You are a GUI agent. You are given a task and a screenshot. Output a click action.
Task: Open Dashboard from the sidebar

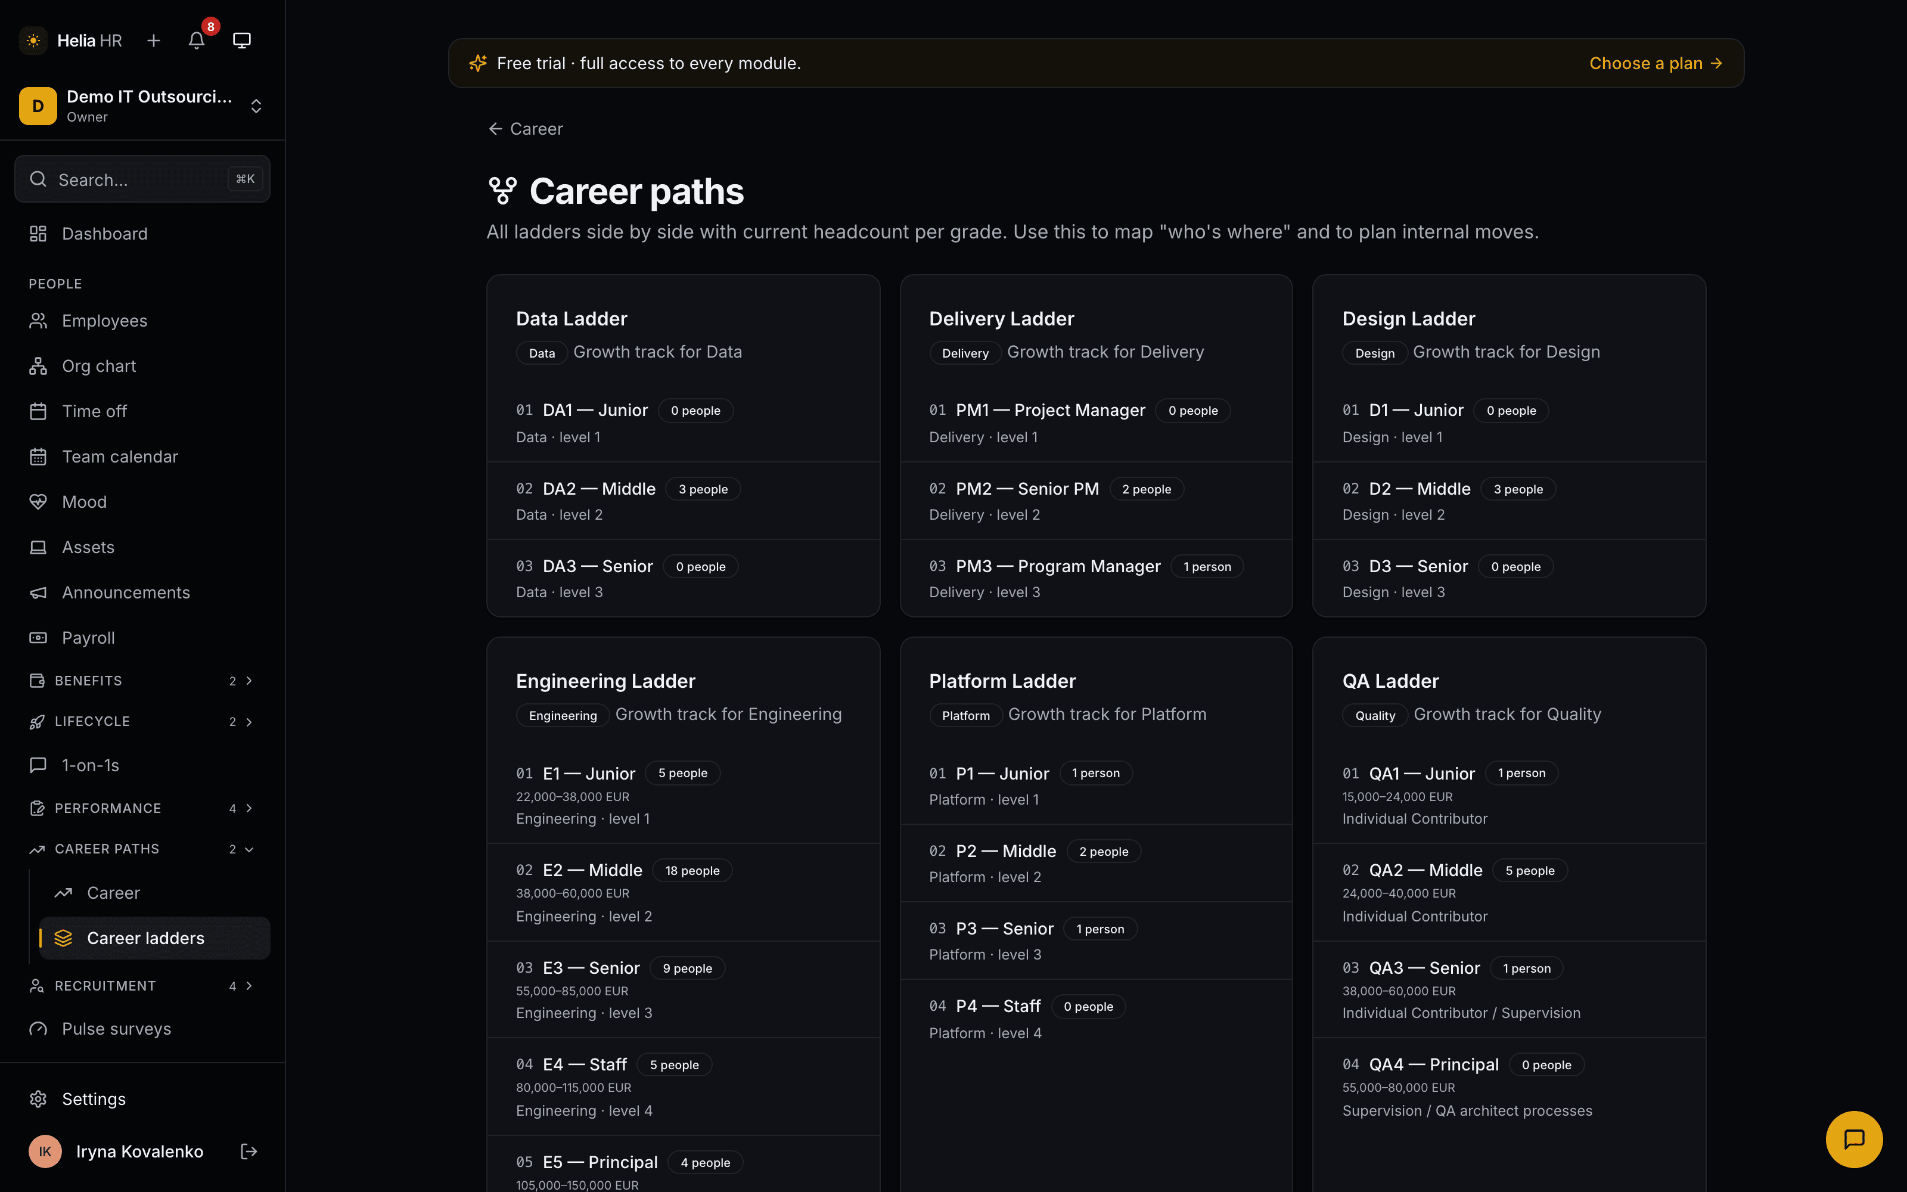click(x=142, y=234)
